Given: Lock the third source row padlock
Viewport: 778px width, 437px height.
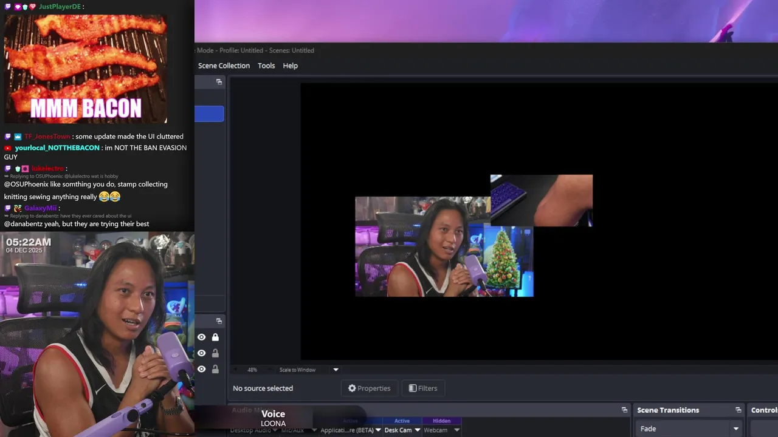Looking at the screenshot, I should point(215,369).
